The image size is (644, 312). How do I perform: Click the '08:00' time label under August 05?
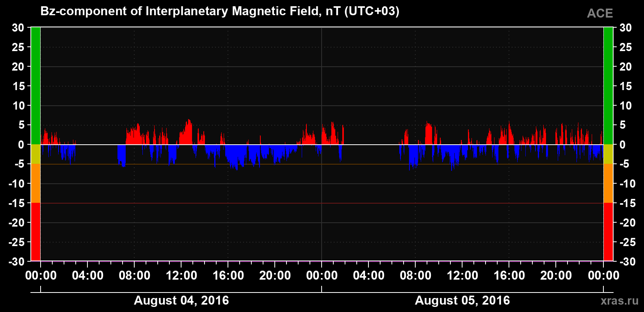(x=416, y=276)
